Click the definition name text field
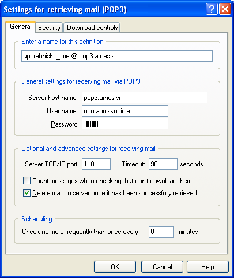This screenshot has height=278, width=234. (117, 56)
